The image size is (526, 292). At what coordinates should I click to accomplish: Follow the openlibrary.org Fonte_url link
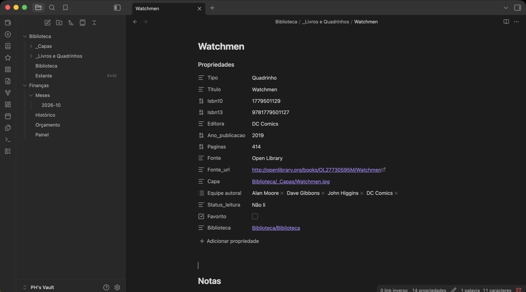[x=317, y=170]
